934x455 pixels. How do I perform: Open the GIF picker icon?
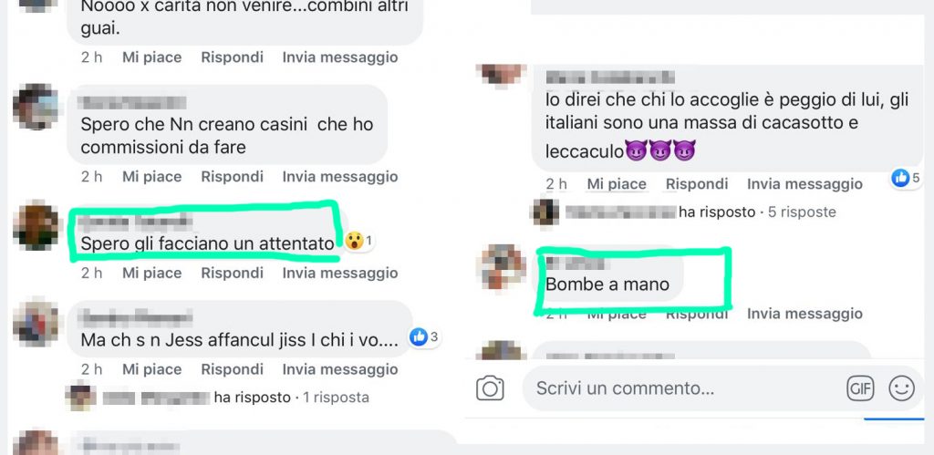859,389
